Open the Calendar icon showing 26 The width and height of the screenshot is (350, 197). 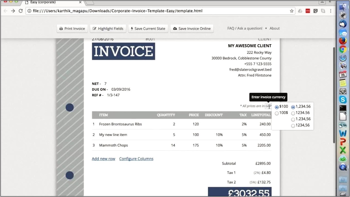[343, 74]
